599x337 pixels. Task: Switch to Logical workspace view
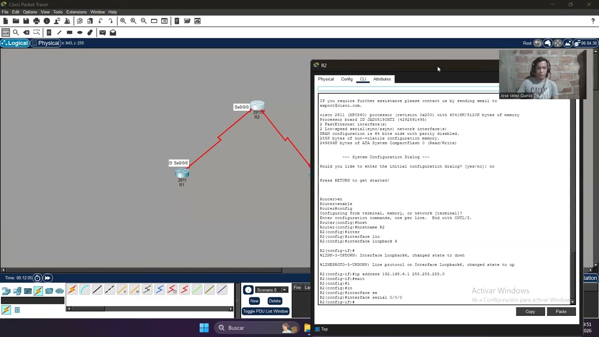click(x=15, y=43)
